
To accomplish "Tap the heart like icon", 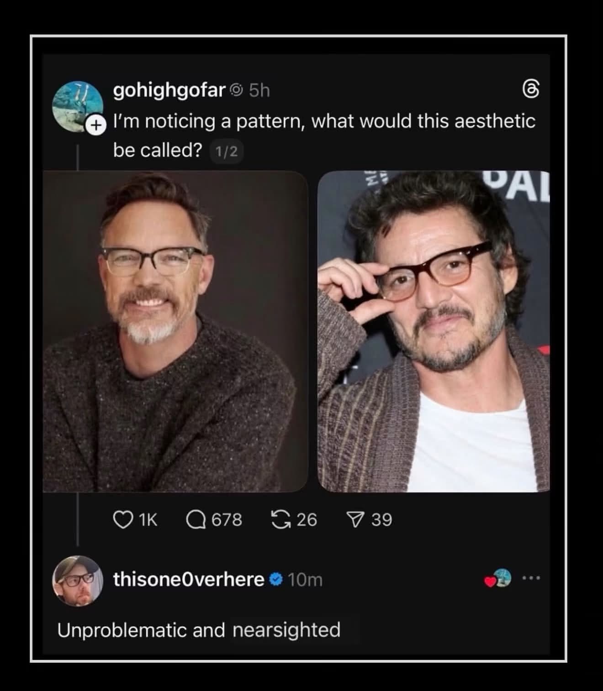I will [122, 520].
